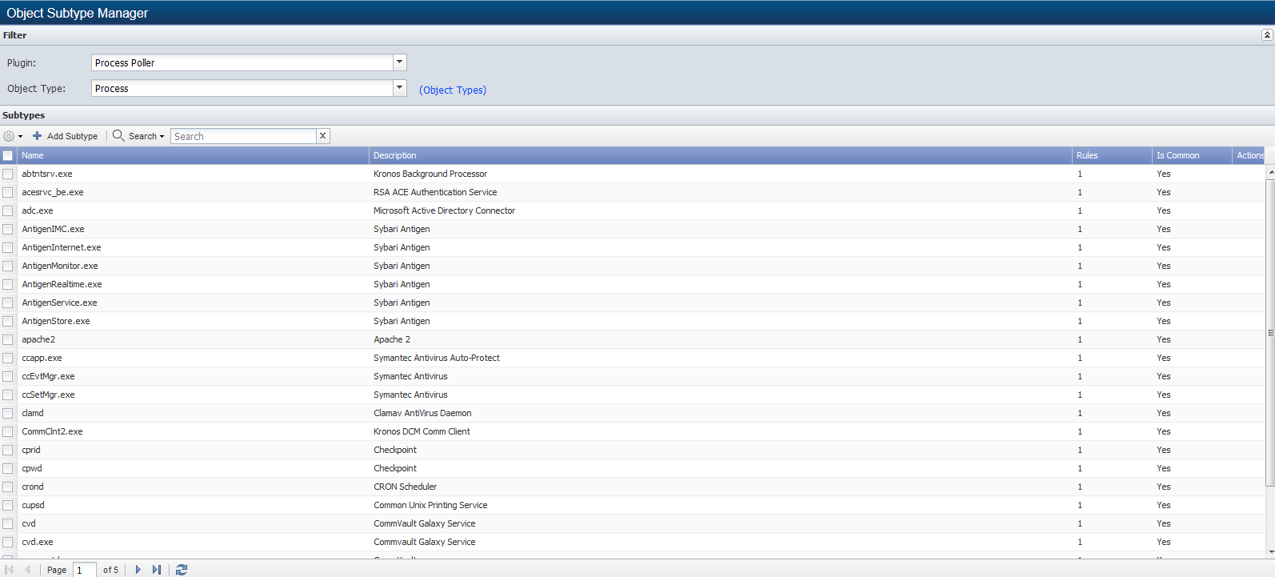1275x577 pixels.
Task: Sort by the Name column header
Action: point(193,155)
